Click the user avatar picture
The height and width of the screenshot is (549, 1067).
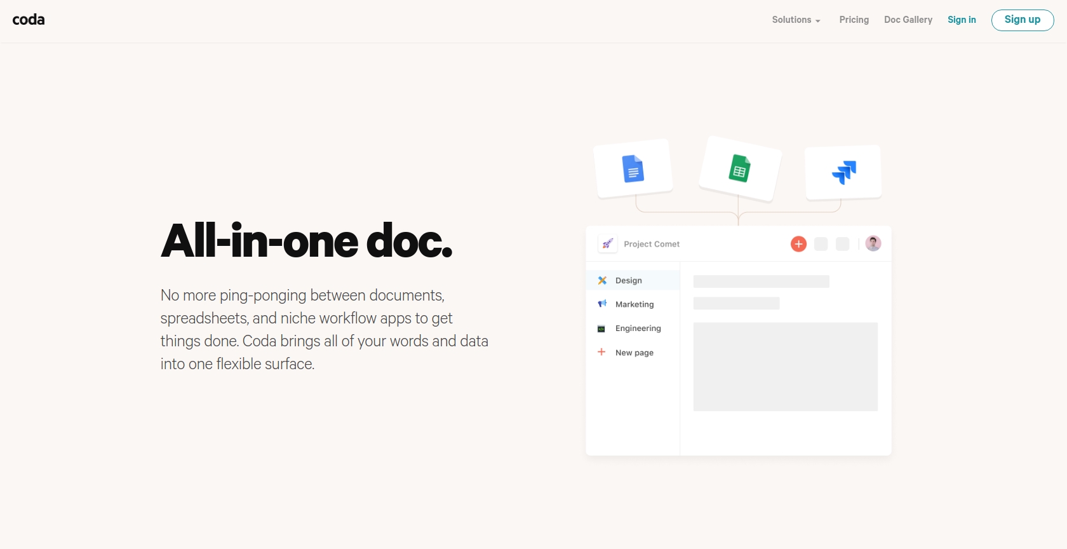873,243
